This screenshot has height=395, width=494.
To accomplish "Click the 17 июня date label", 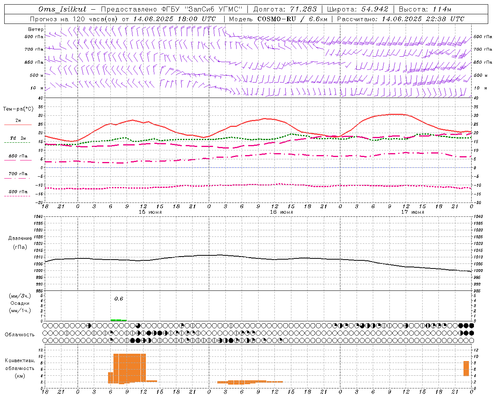I will click(x=413, y=212).
